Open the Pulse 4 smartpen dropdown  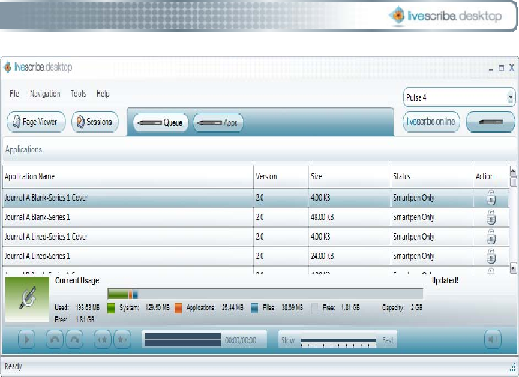(511, 97)
